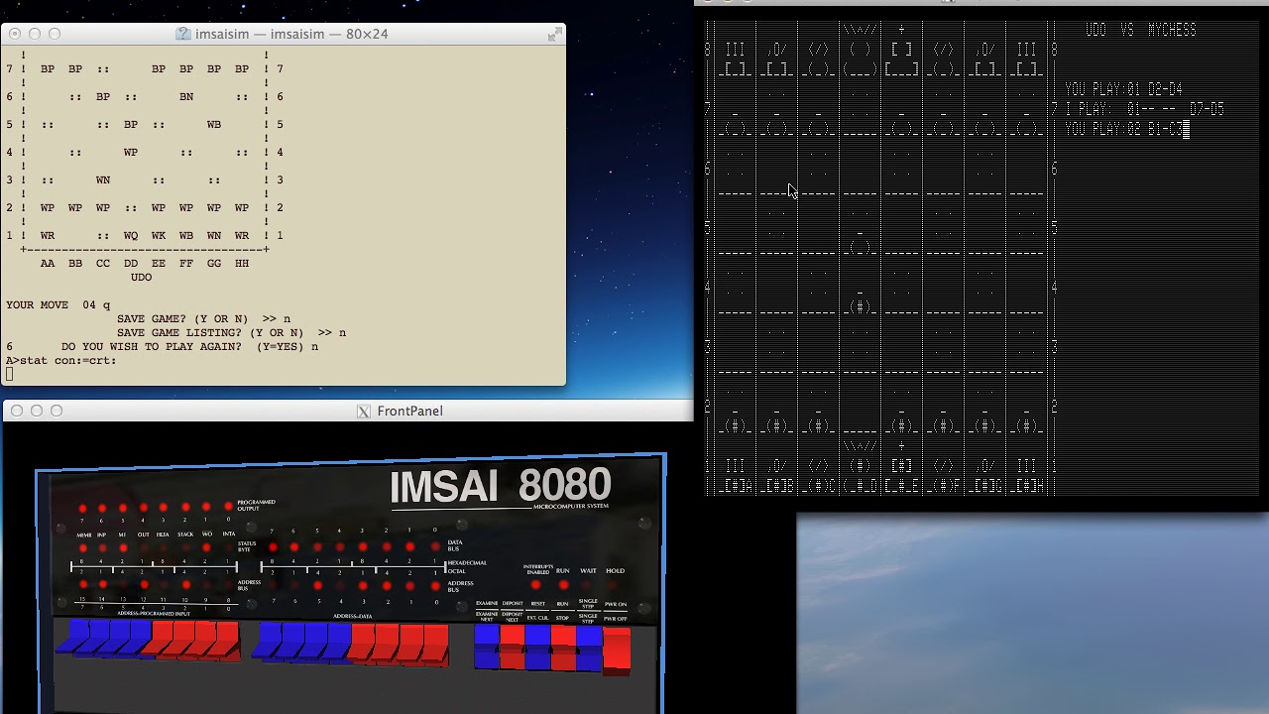The width and height of the screenshot is (1269, 714).
Task: Minimize the imsaisim terminal window
Action: click(x=35, y=34)
